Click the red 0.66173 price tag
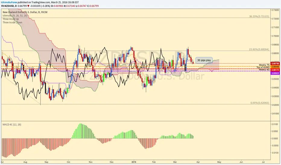The height and width of the screenshot is (165, 281). pos(275,70)
